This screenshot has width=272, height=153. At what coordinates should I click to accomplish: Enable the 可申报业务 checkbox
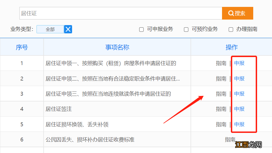pos(141,29)
